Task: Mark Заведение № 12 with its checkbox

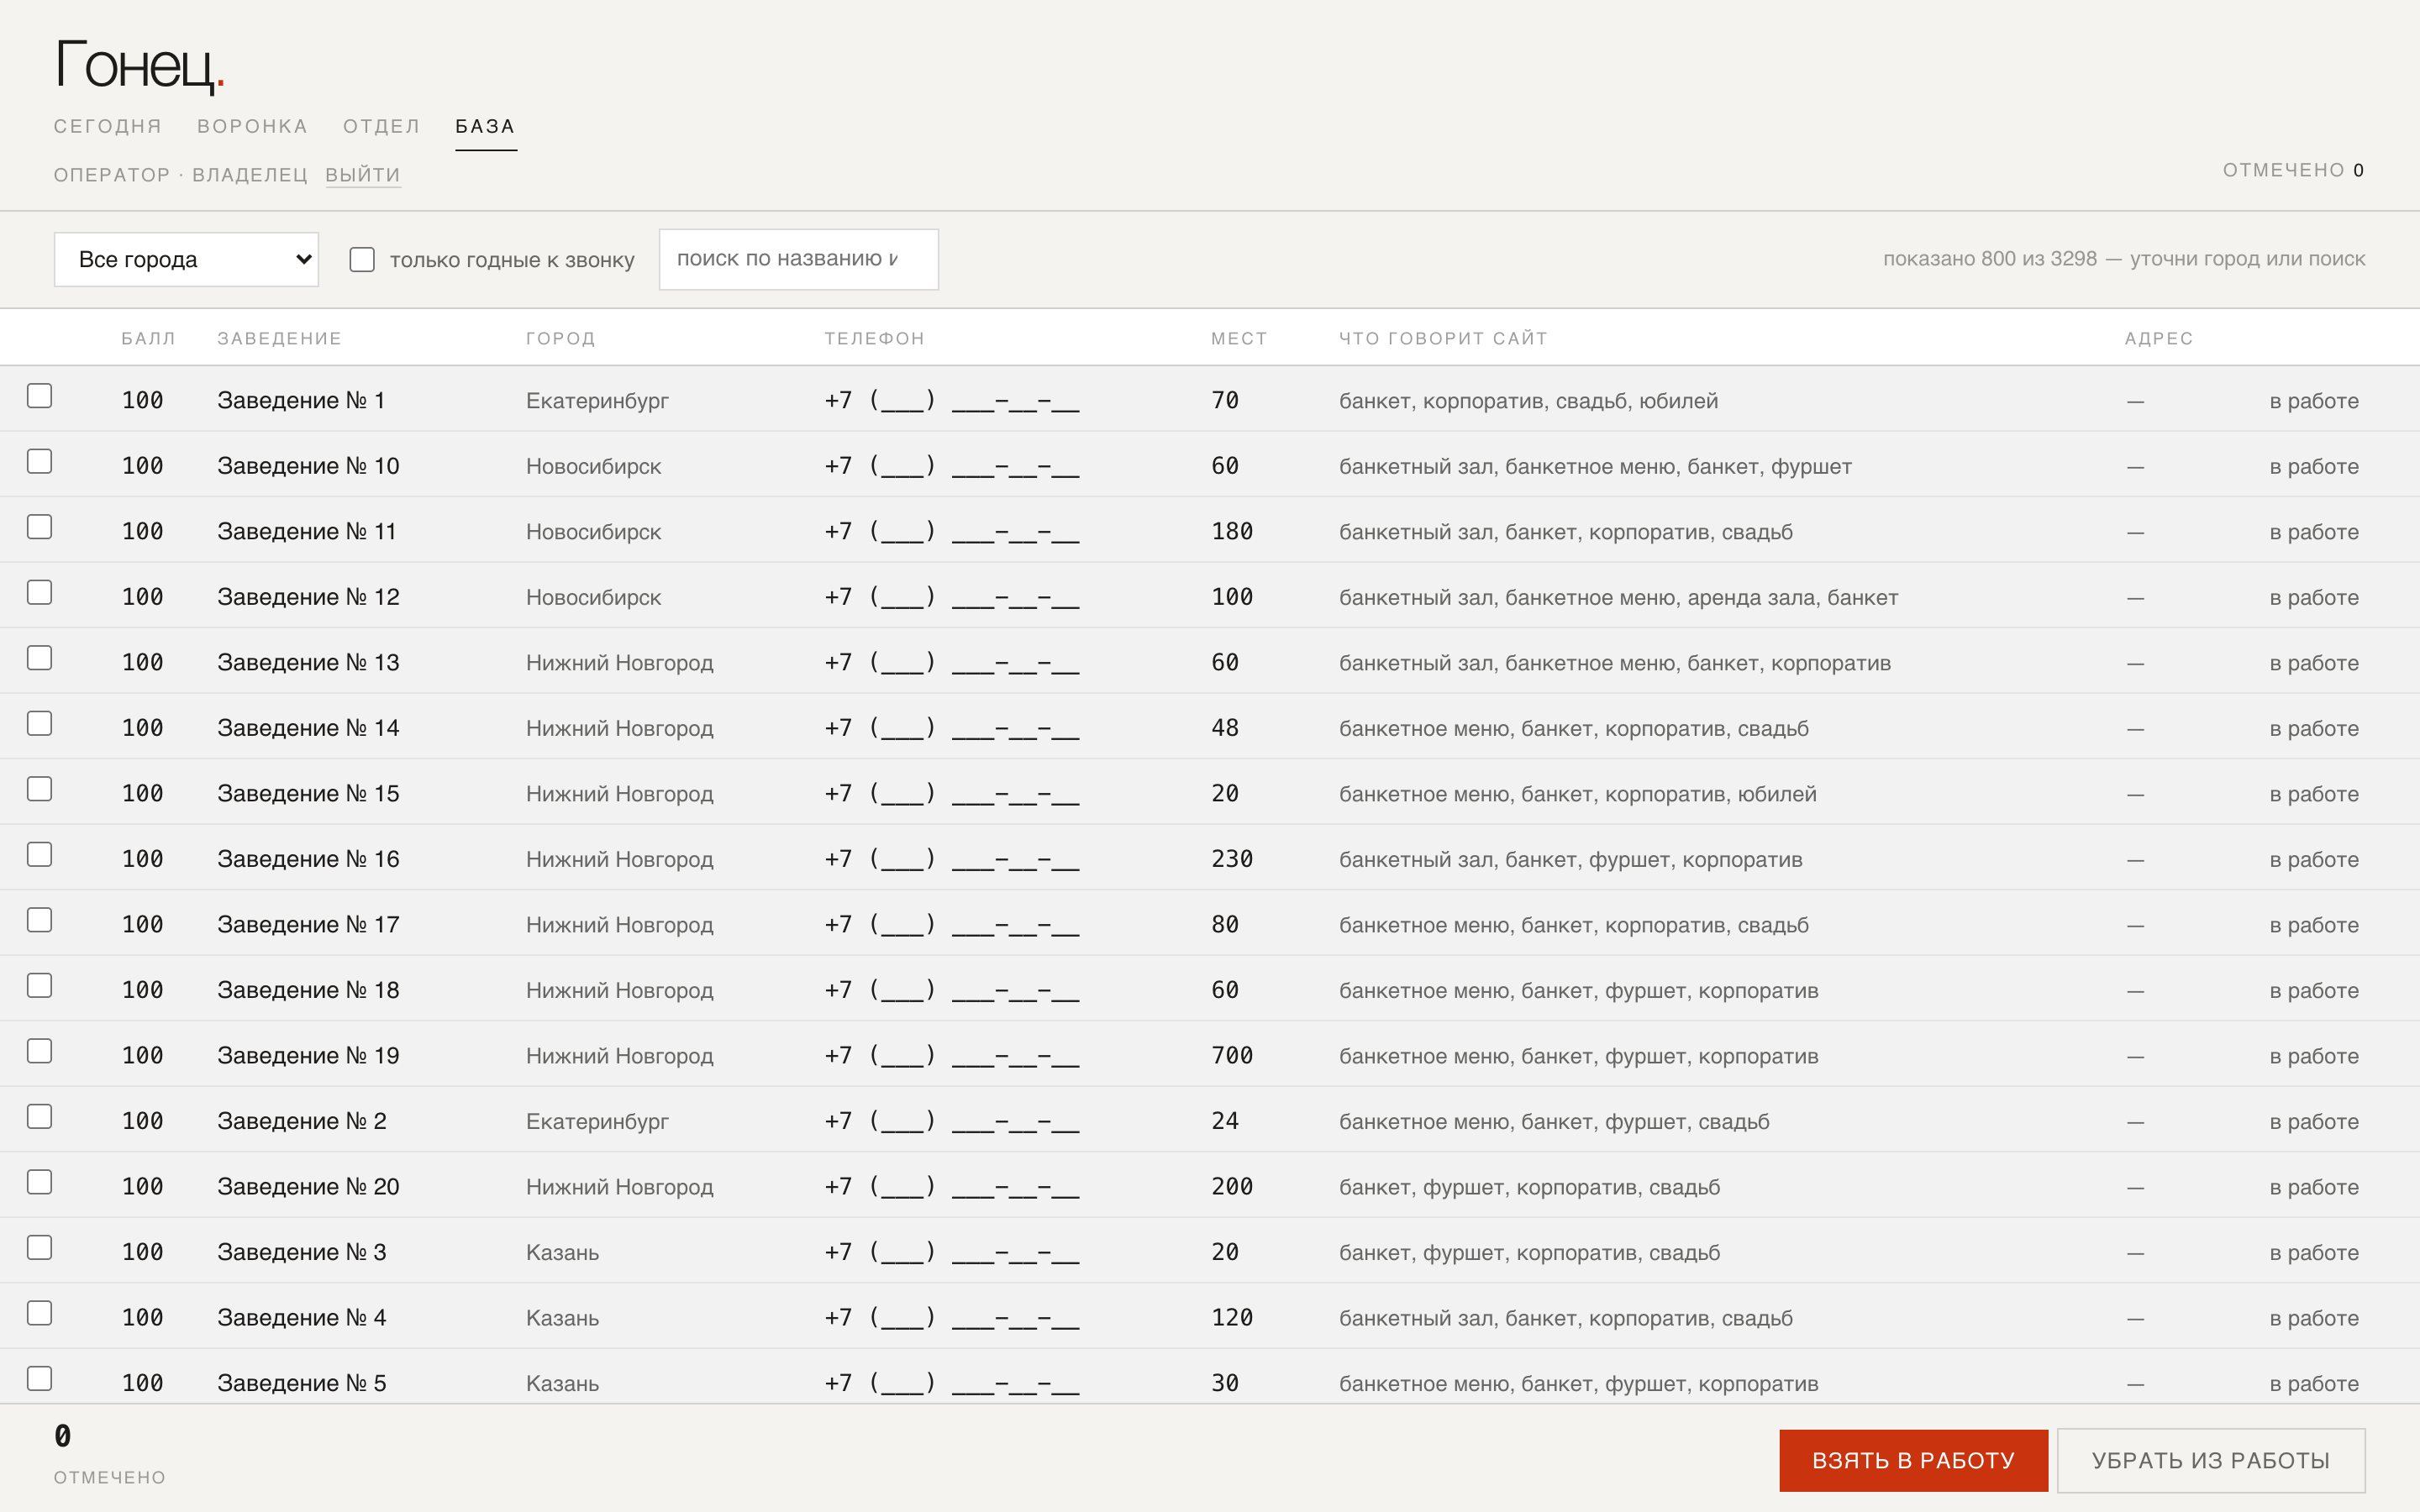Action: tap(39, 592)
